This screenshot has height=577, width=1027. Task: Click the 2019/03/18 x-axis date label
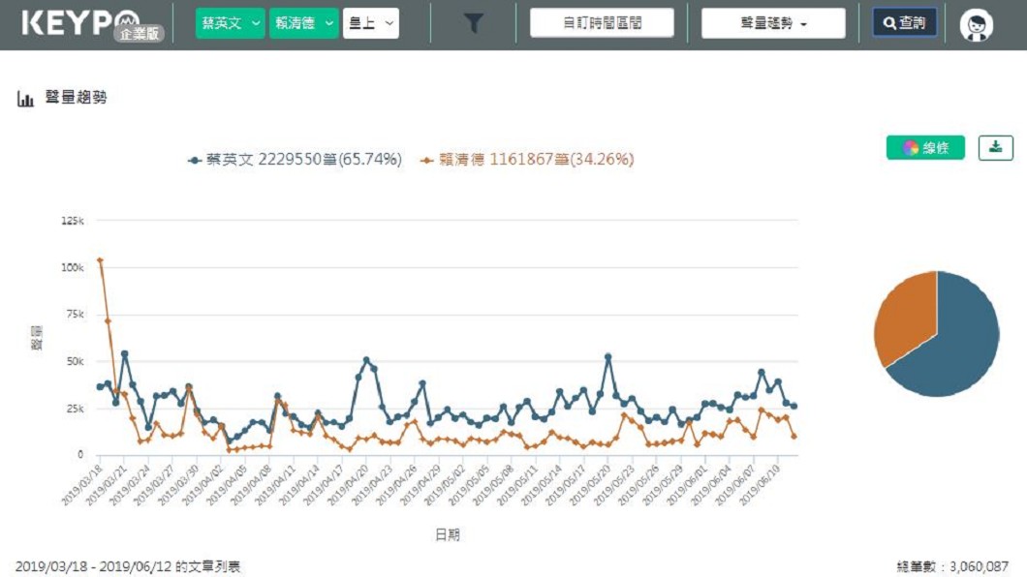coord(82,485)
